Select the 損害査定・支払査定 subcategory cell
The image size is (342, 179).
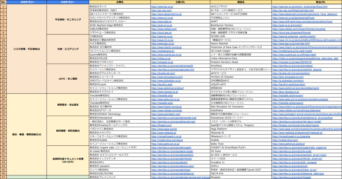pos(68,105)
